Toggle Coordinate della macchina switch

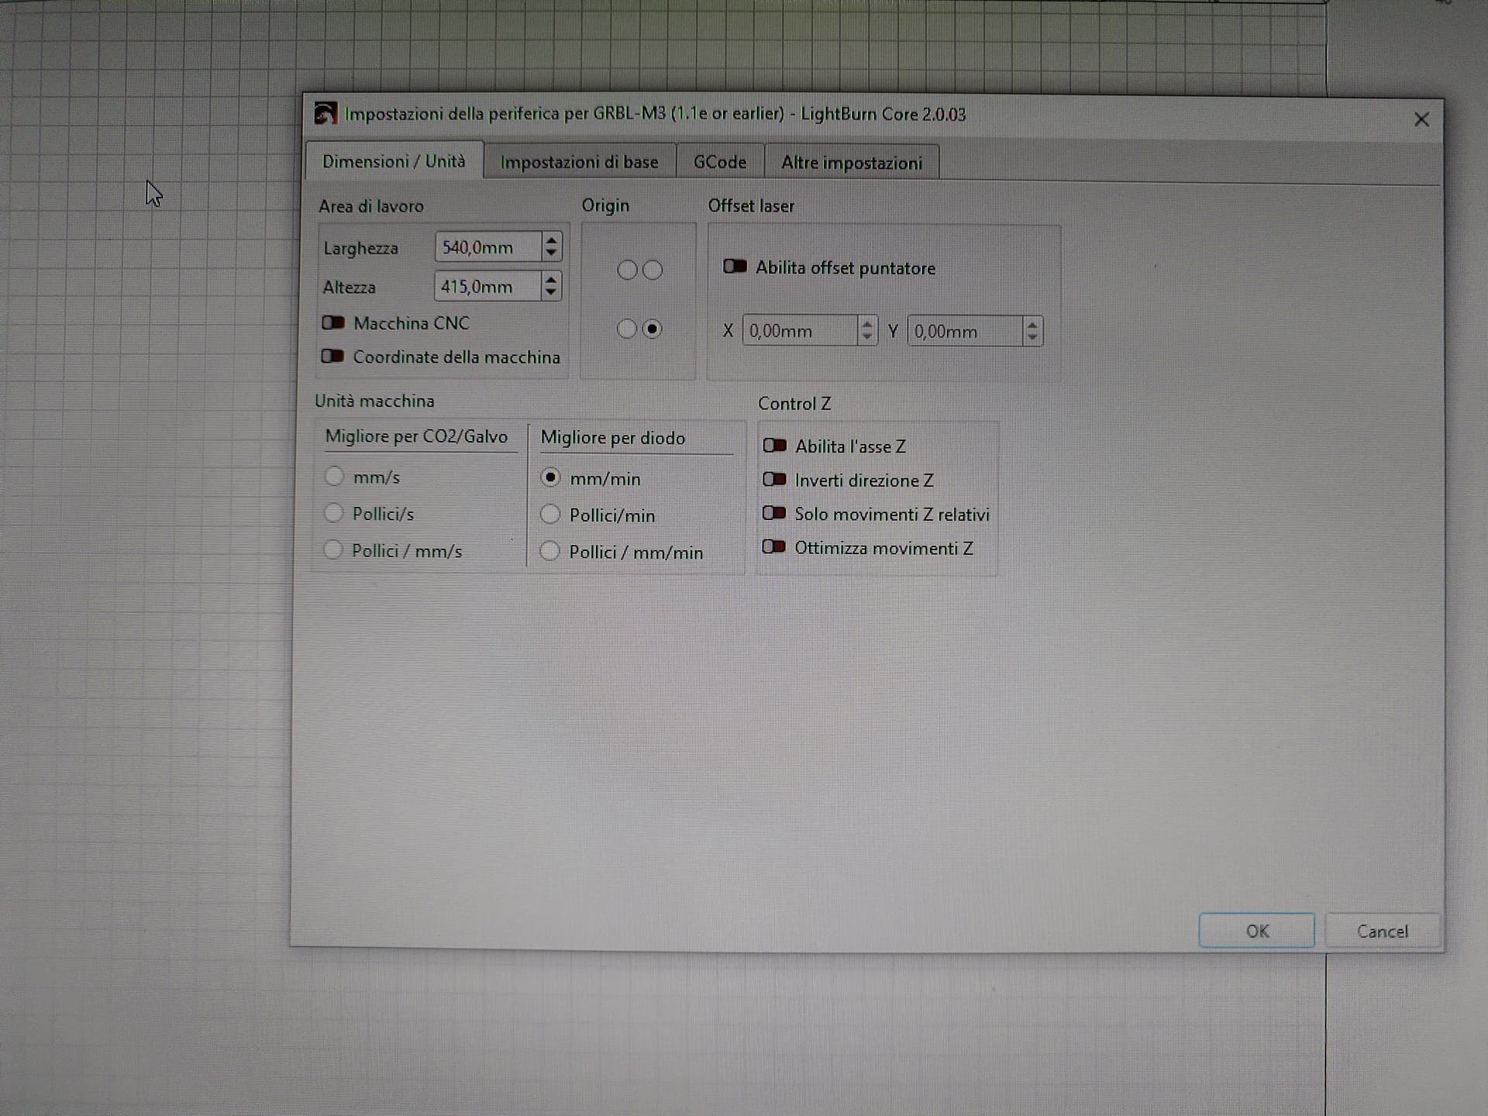(333, 356)
